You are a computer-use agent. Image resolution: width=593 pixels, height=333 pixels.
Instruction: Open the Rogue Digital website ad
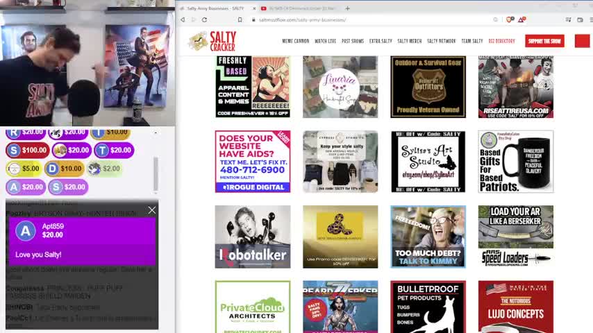[253, 162]
